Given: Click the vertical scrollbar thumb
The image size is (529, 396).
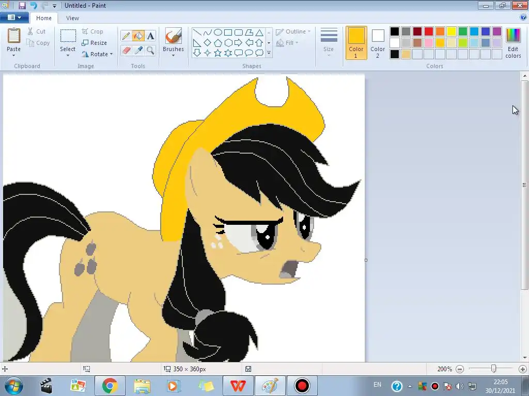Looking at the screenshot, I should pos(524,185).
